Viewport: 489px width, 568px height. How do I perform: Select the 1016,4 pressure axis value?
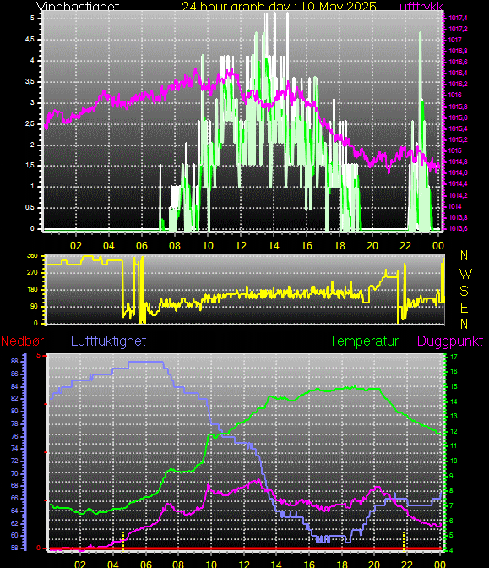point(458,73)
